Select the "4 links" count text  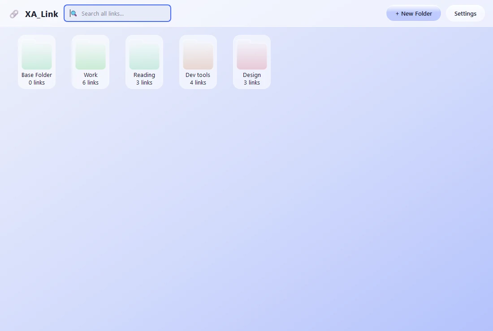click(x=198, y=82)
